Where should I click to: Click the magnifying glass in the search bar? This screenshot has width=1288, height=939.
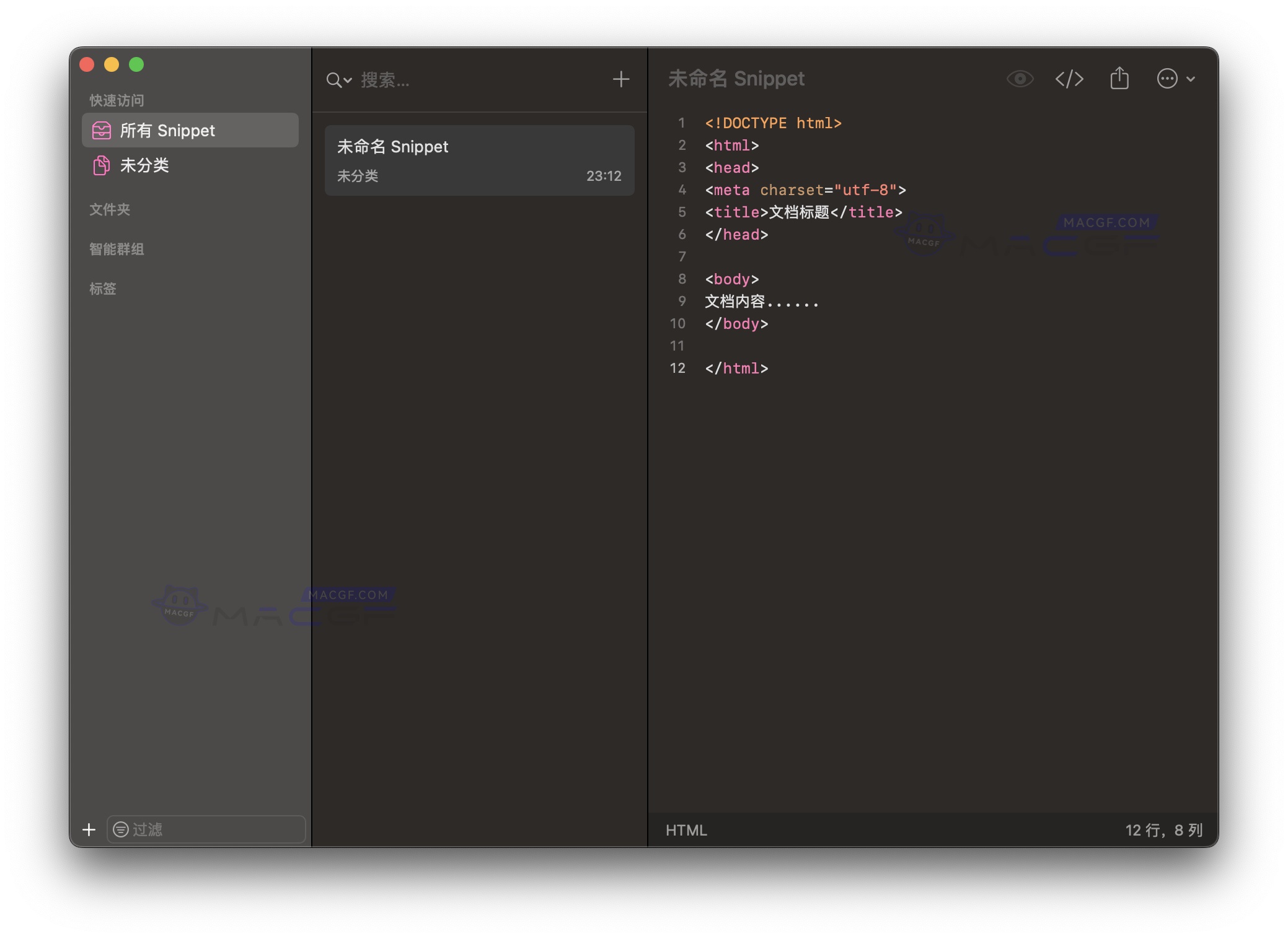tap(333, 79)
